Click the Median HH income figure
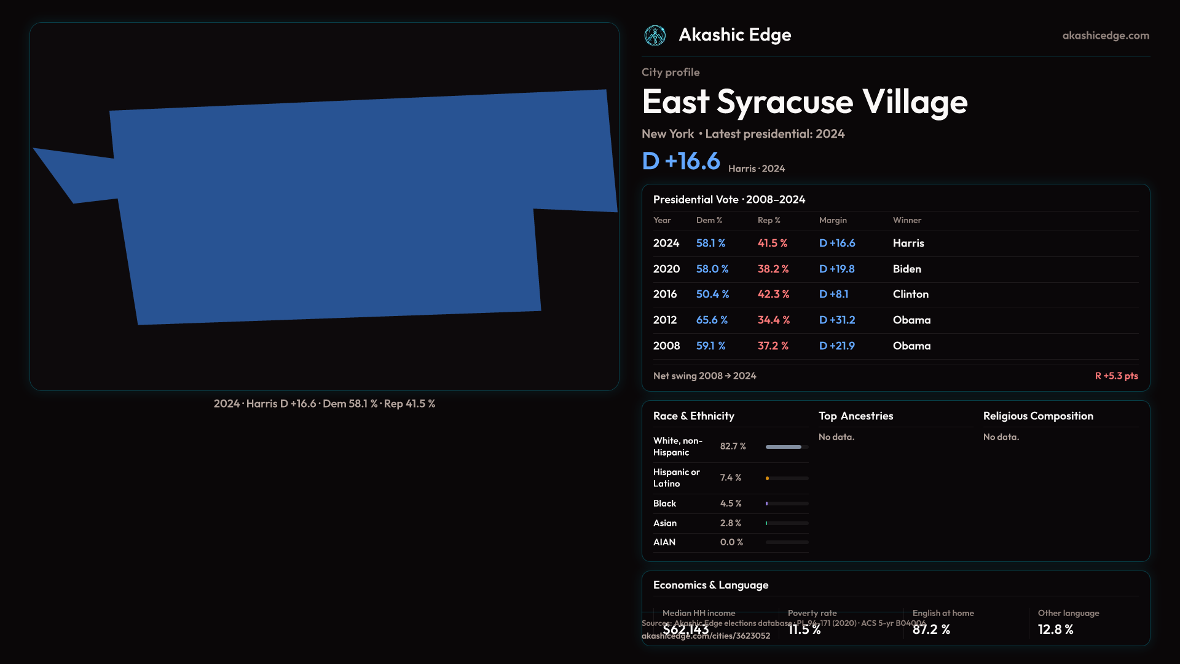1180x664 pixels. click(x=685, y=630)
